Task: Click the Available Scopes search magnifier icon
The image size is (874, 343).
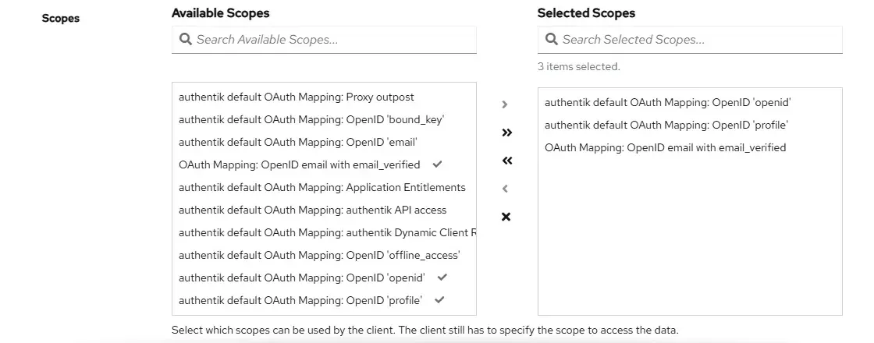Action: [186, 39]
